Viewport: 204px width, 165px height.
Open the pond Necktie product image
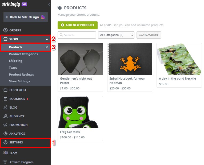coord(179,59)
